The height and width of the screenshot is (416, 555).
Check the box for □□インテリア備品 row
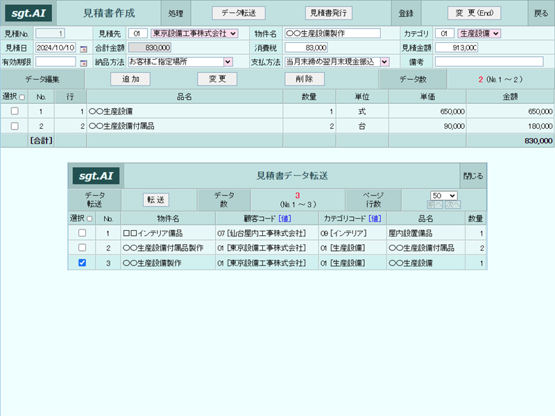[x=82, y=233]
